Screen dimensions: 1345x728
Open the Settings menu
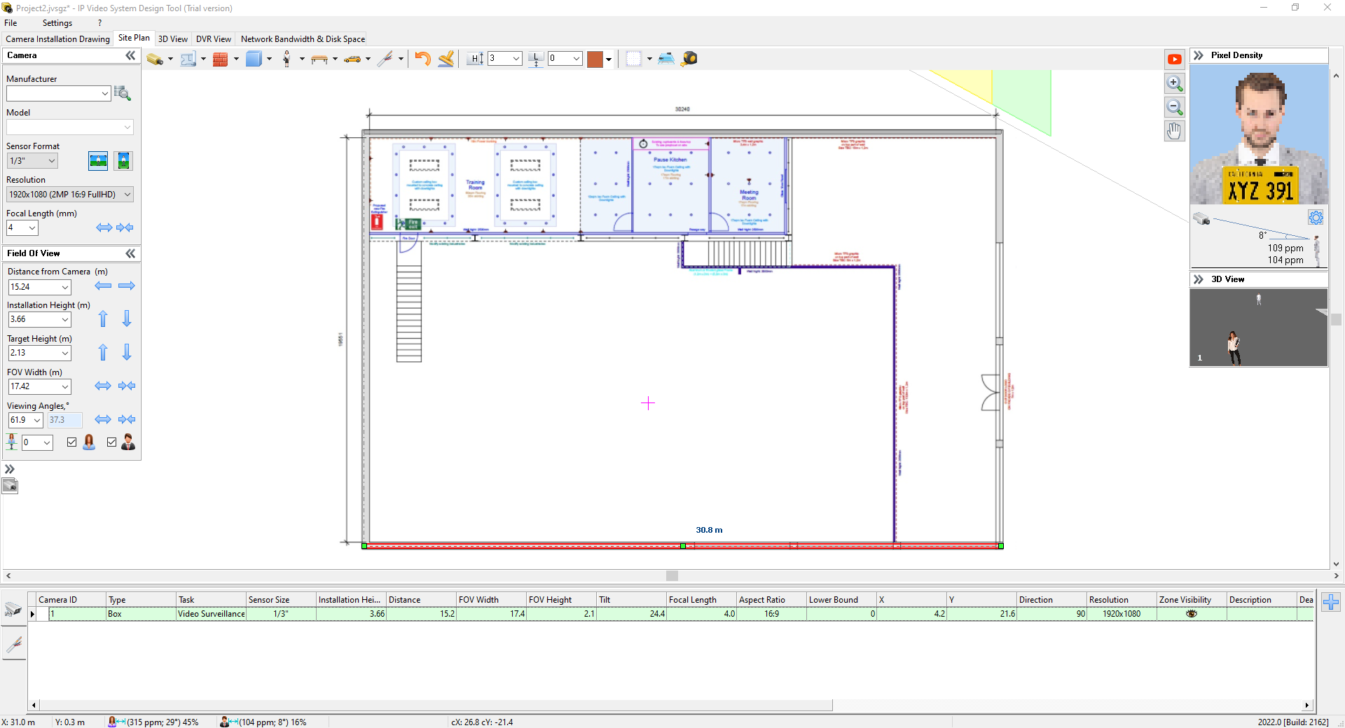(x=57, y=23)
